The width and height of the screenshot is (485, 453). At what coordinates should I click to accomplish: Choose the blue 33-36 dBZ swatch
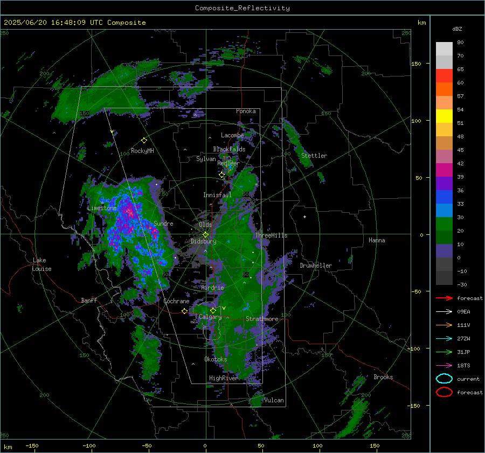coord(444,197)
